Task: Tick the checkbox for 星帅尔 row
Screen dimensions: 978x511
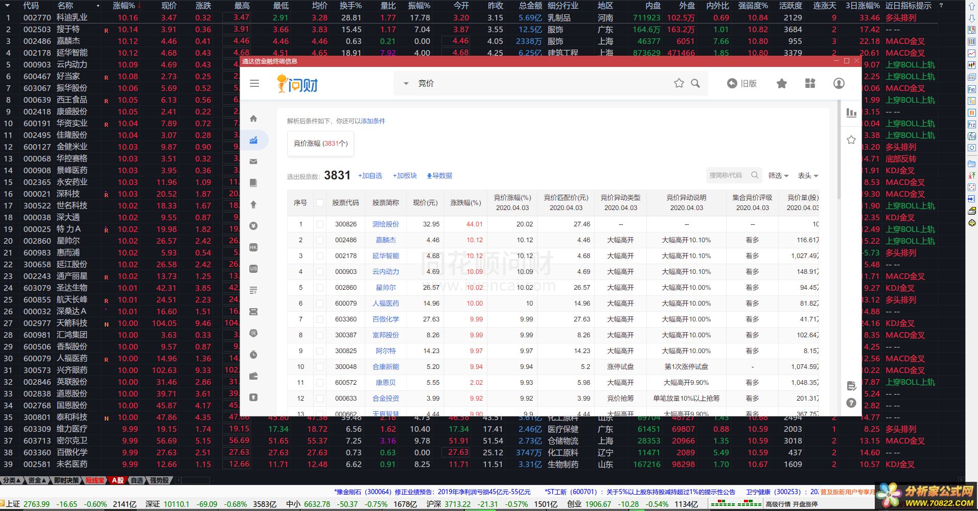Action: 320,287
